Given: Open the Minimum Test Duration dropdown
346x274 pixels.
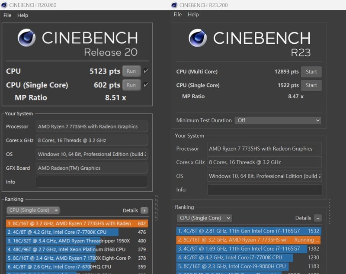Looking at the screenshot, I should pos(278,120).
